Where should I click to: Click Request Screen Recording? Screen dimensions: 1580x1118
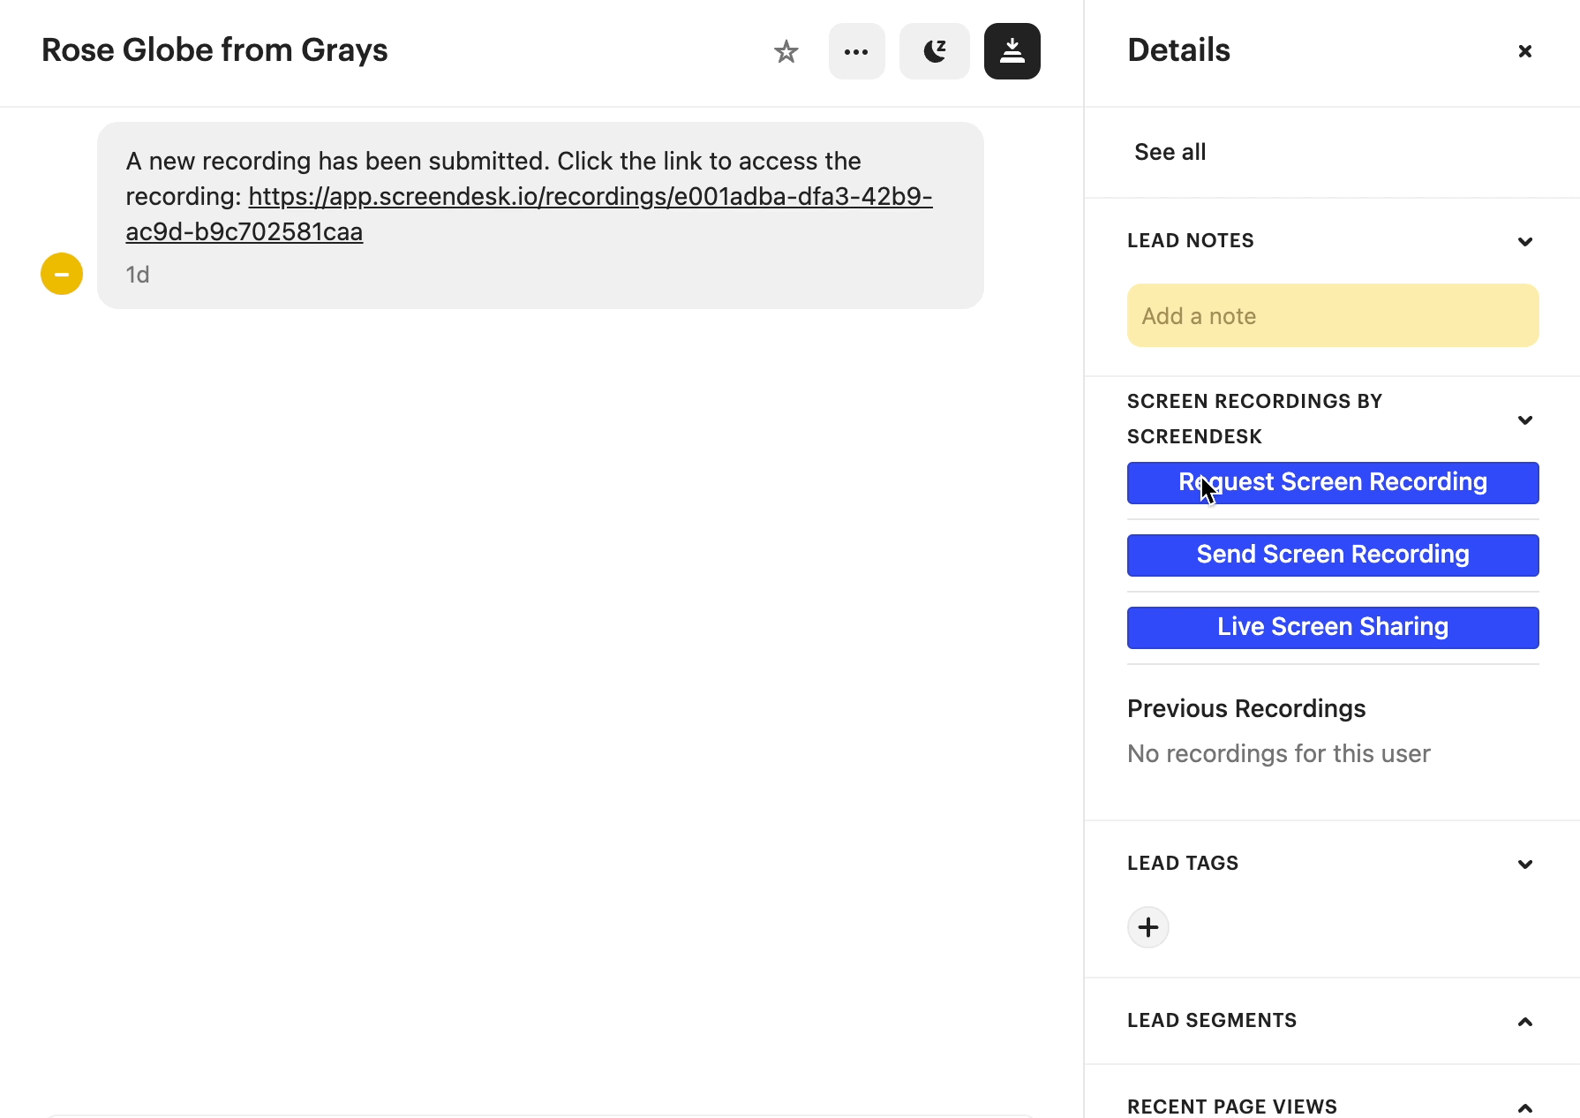coord(1332,482)
